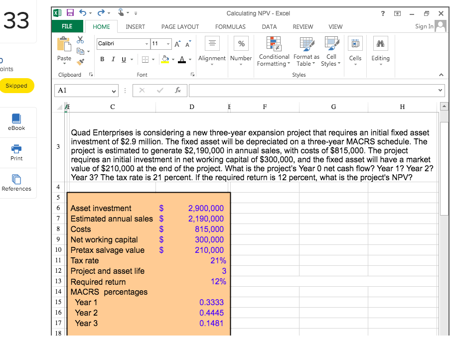The image size is (452, 338).
Task: Expand the Fill Color dropdown arrow
Action: (x=173, y=59)
